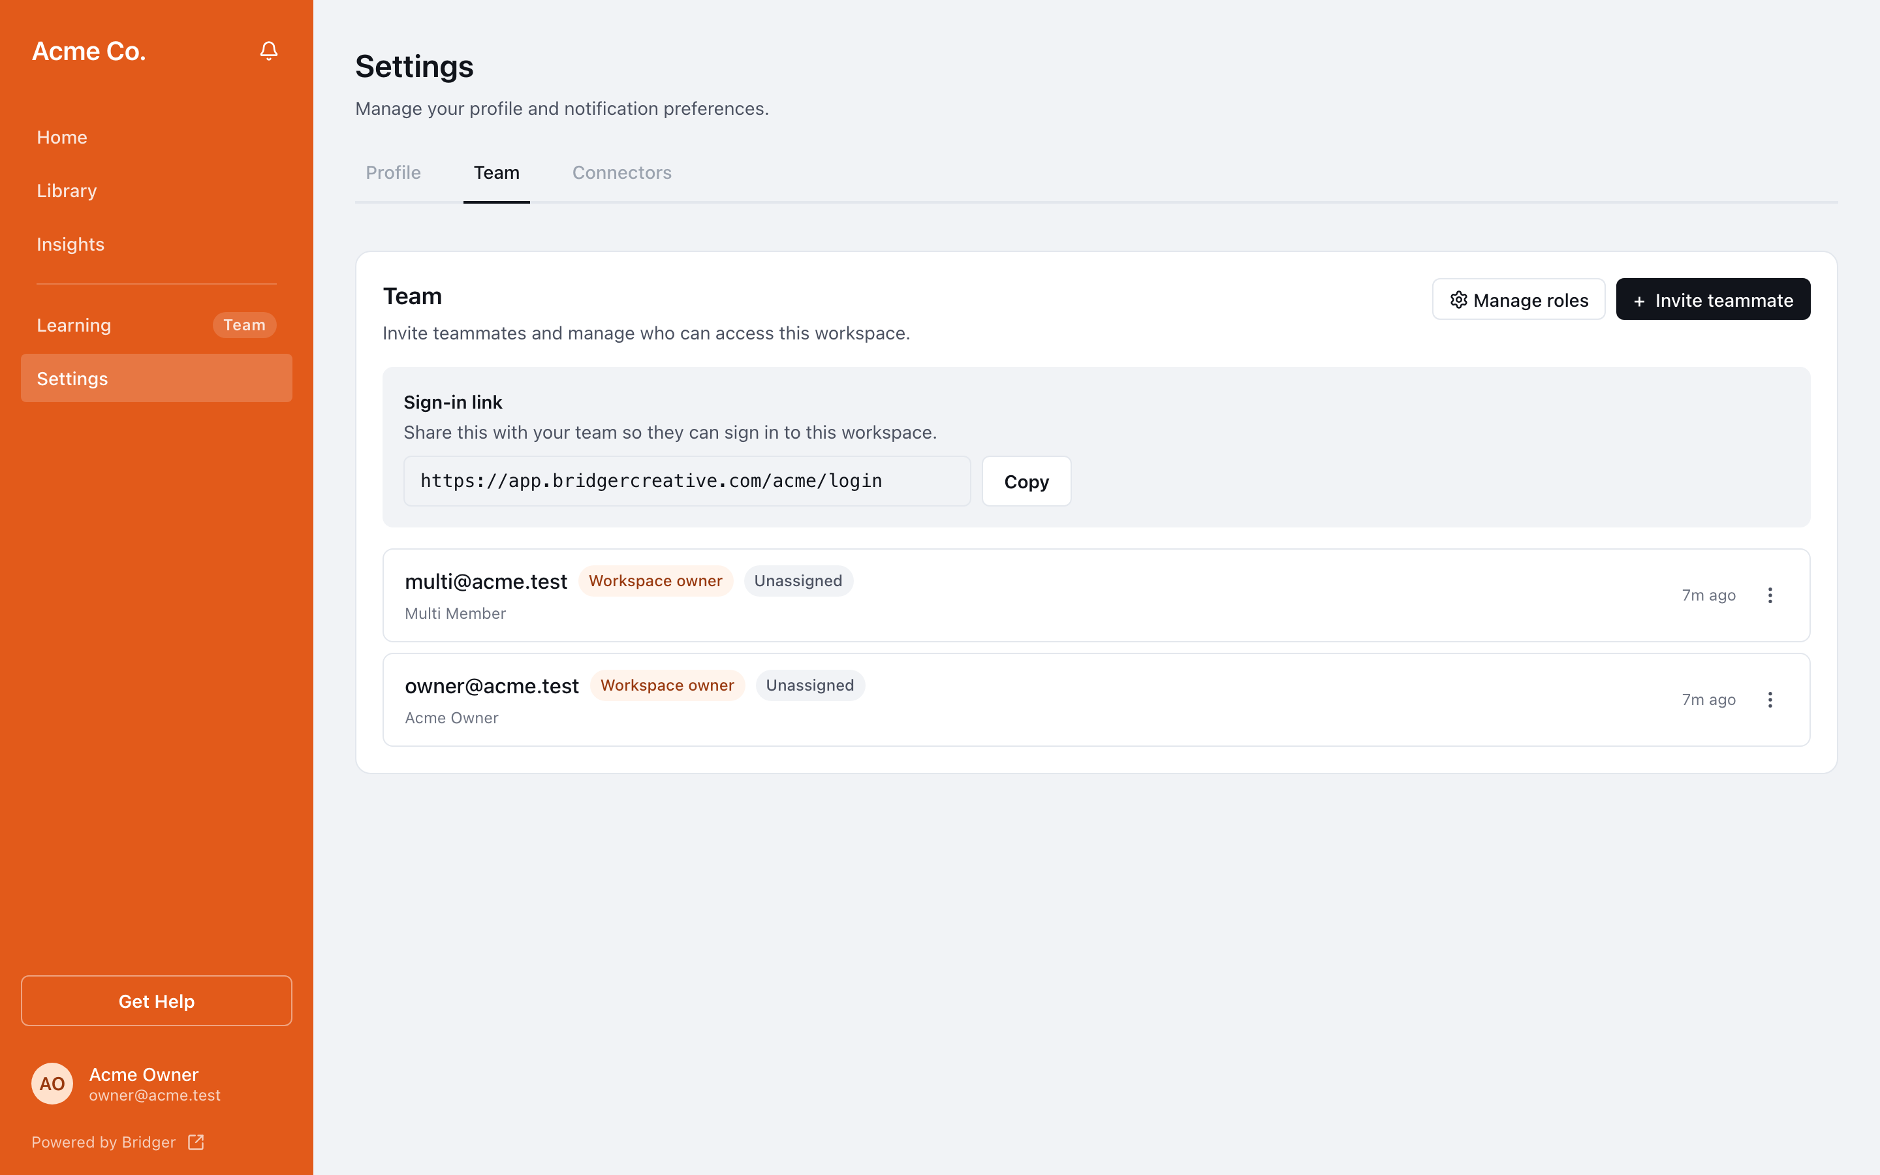This screenshot has height=1175, width=1880.
Task: Click the gear icon on Manage roles
Action: point(1458,300)
